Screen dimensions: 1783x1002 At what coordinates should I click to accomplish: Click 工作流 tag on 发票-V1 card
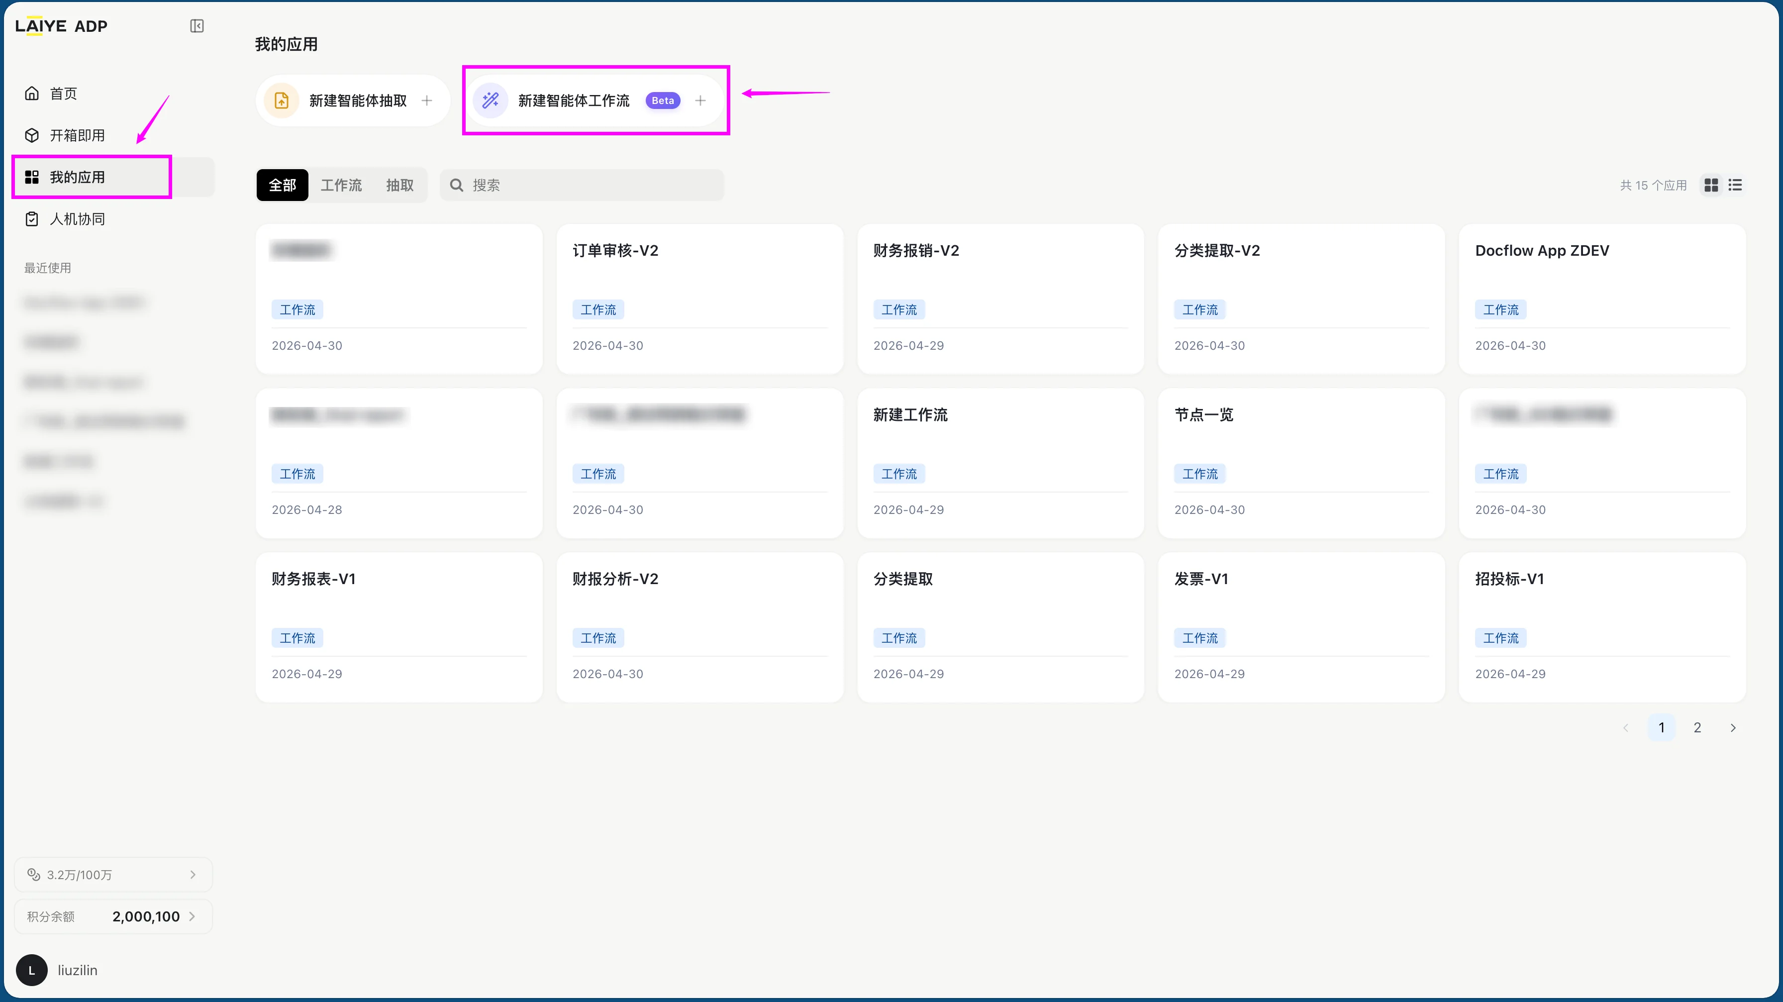(x=1199, y=638)
